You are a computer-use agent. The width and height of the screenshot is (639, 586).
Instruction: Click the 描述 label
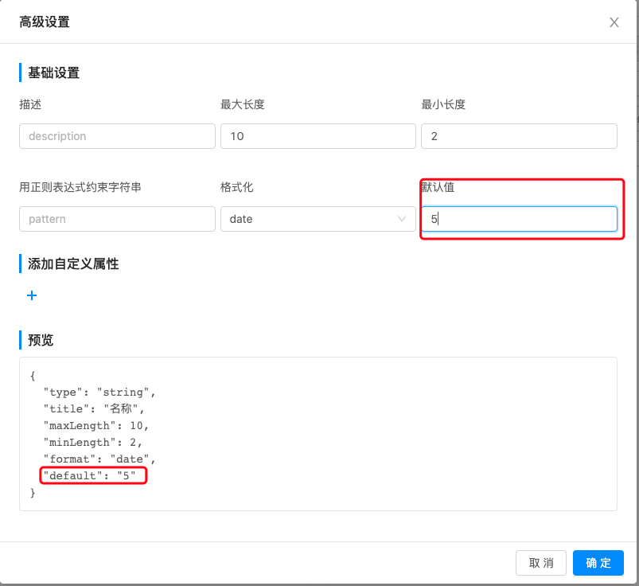[x=30, y=105]
